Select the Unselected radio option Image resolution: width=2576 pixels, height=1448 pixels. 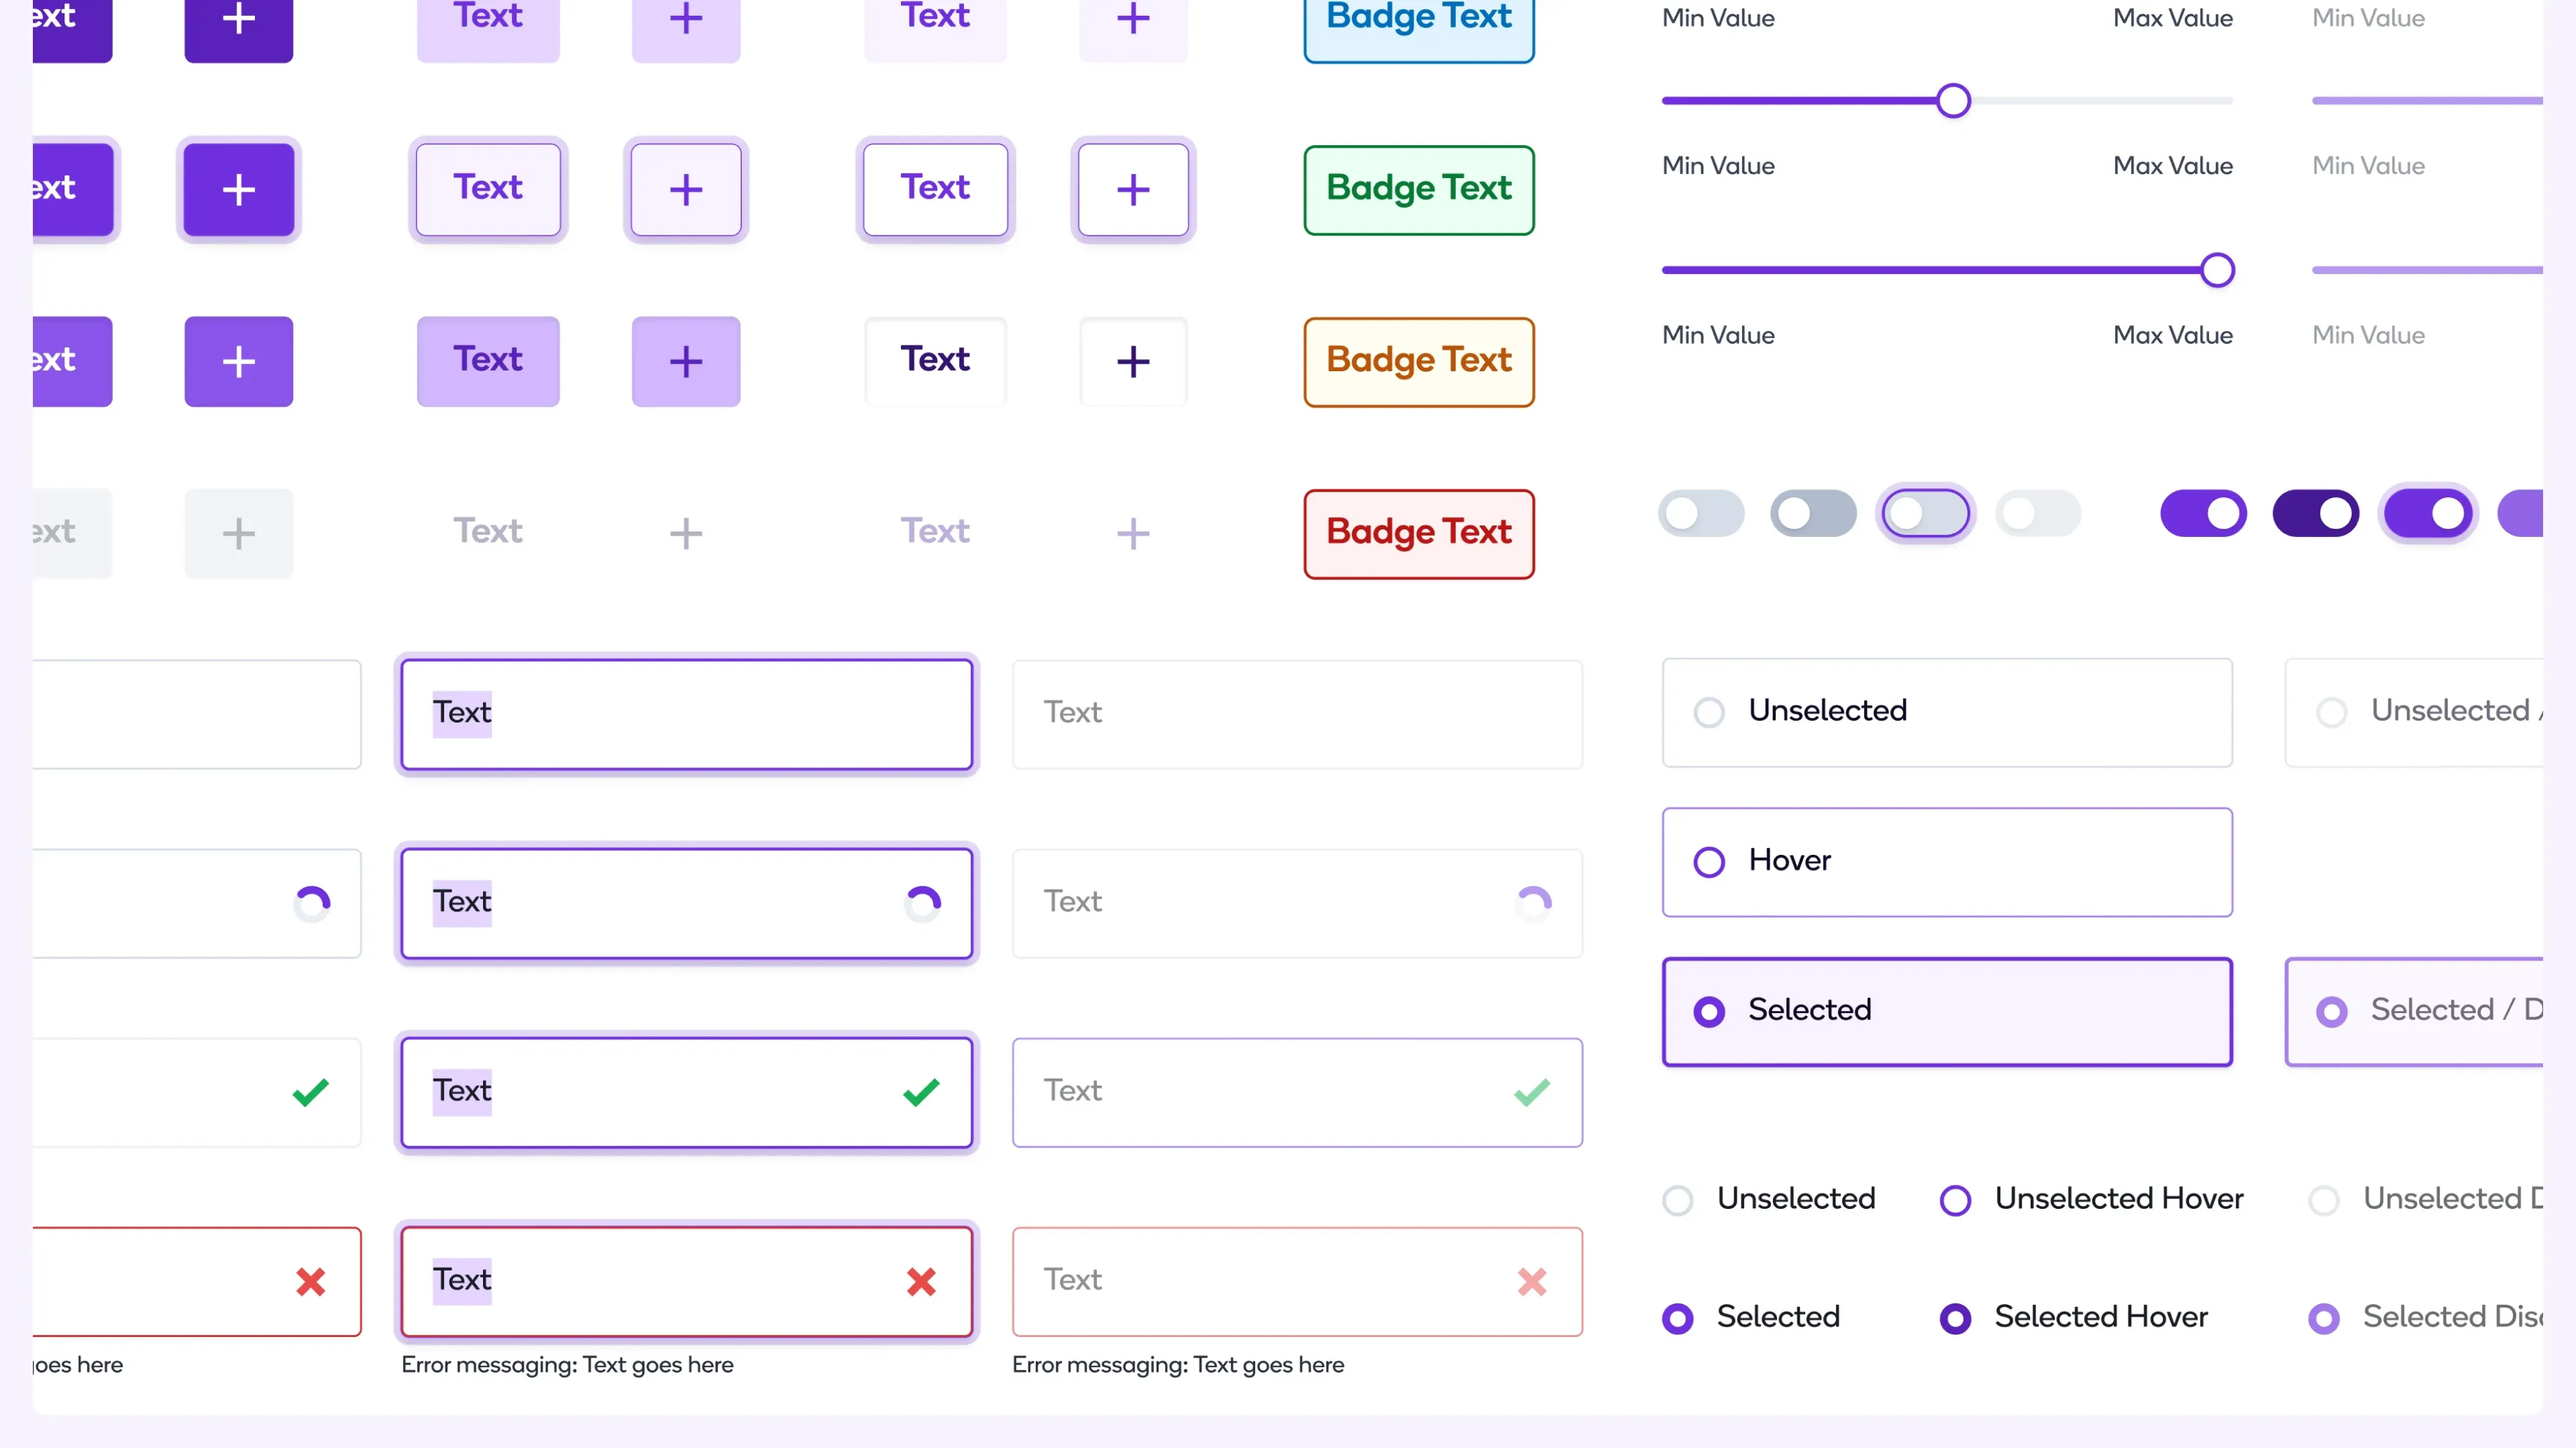tap(1709, 711)
